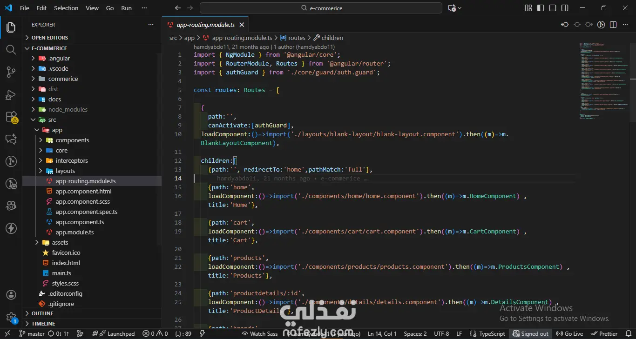The width and height of the screenshot is (636, 339).
Task: Click the remote window icon in status bar
Action: [x=7, y=333]
